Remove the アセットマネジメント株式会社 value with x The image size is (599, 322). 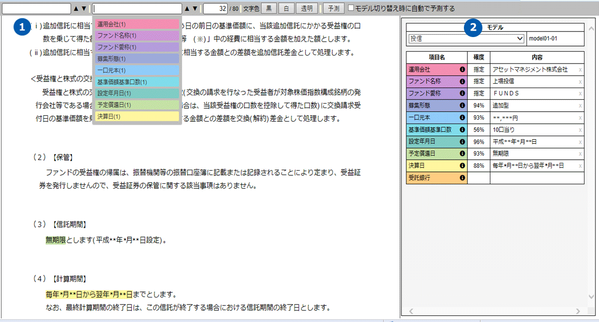click(x=580, y=70)
